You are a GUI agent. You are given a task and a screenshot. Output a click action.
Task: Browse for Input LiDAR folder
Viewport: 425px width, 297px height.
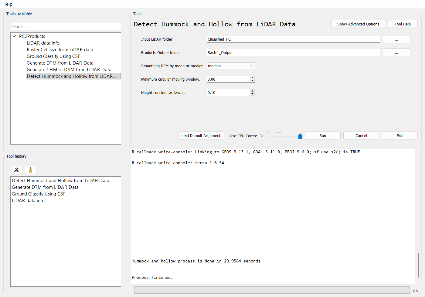coord(396,39)
